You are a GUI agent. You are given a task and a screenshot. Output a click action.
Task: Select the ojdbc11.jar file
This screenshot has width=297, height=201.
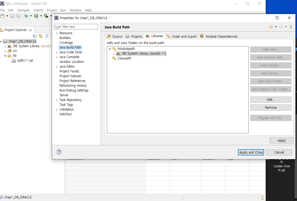pos(23,60)
